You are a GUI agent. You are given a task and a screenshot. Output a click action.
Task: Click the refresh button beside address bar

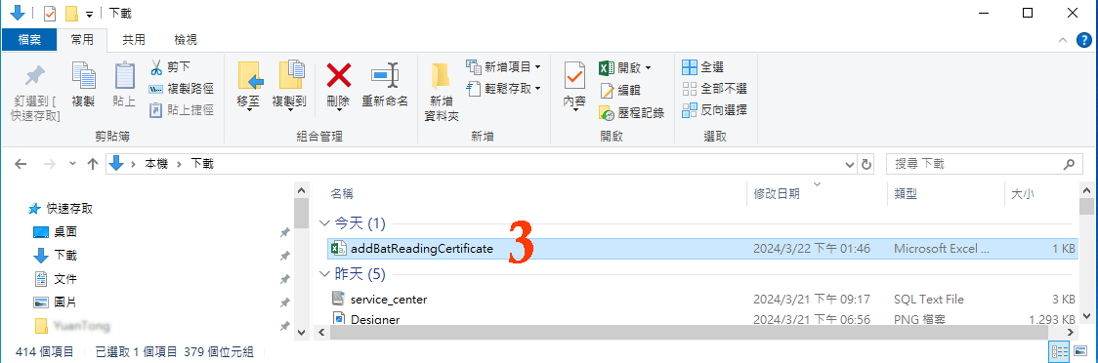(866, 164)
